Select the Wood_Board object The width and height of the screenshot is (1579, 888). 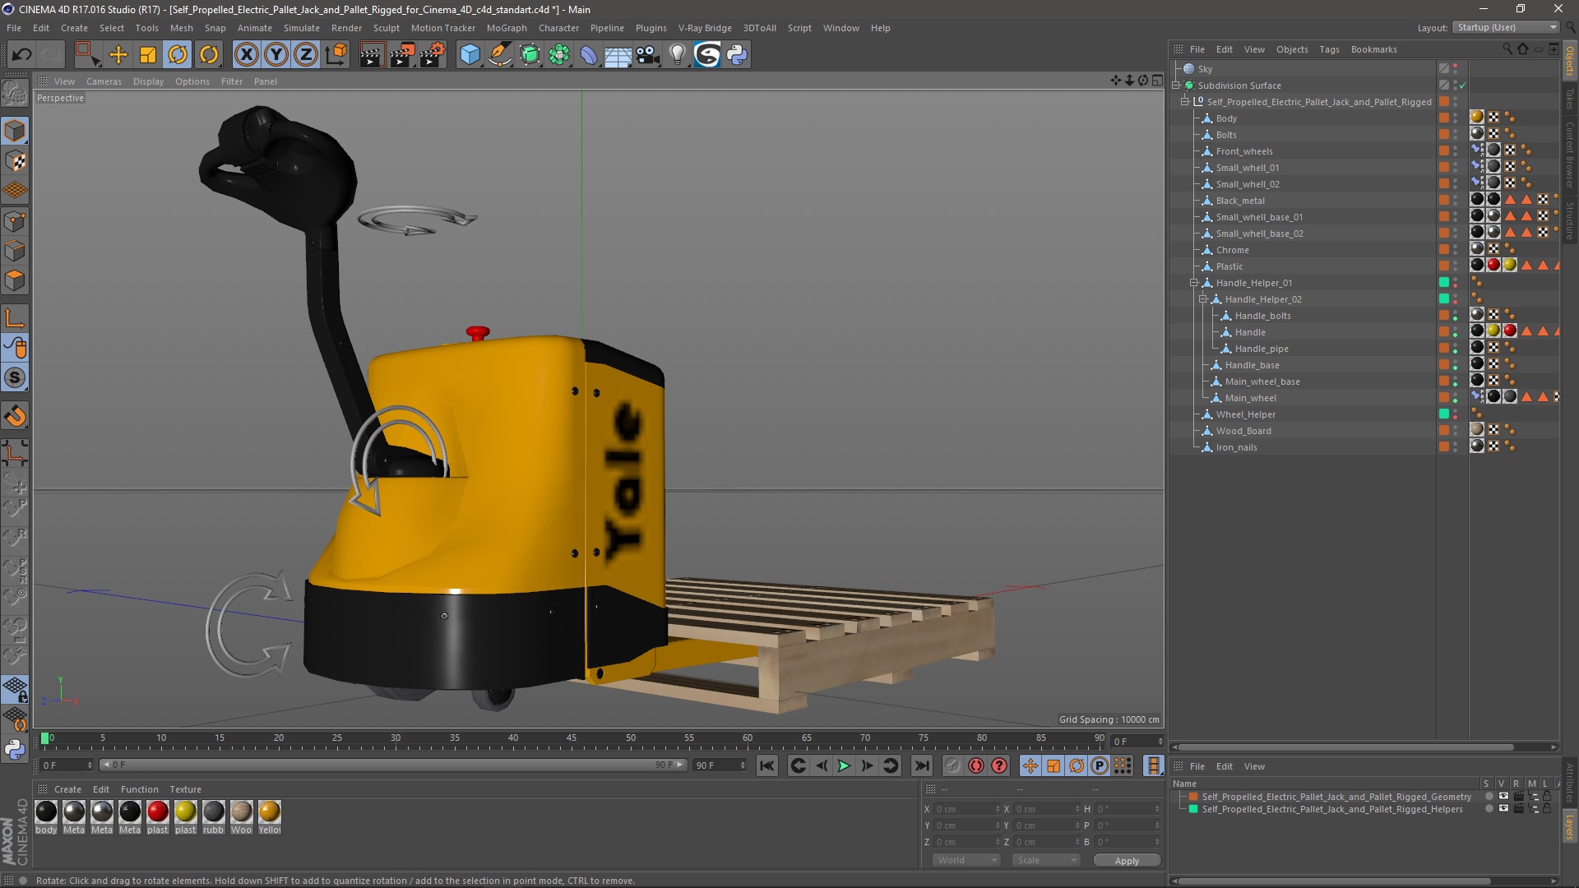tap(1243, 431)
